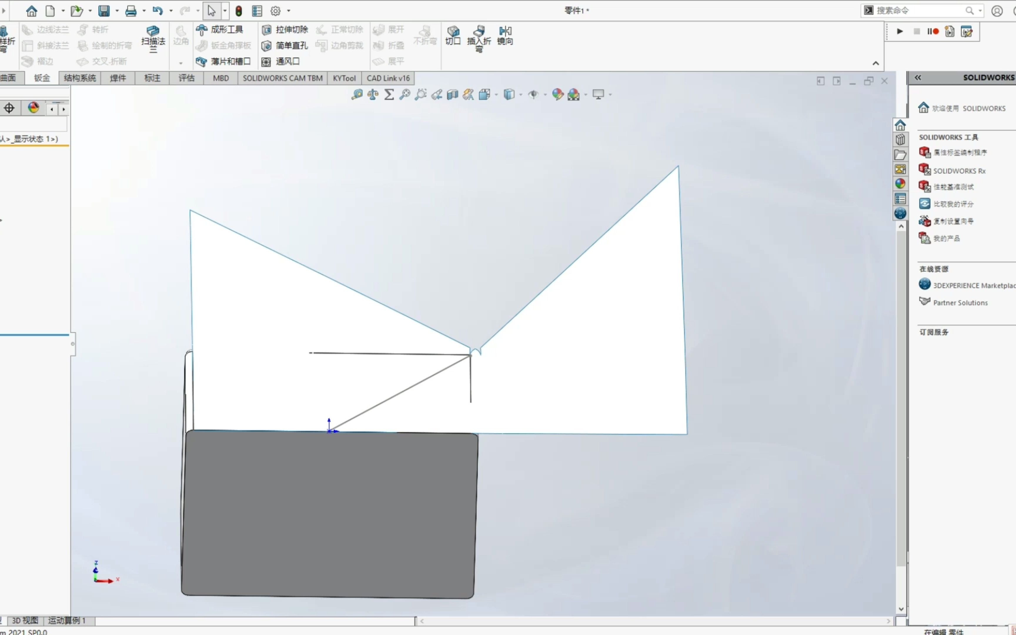Open dropdown arrow next to New icon
Image resolution: width=1016 pixels, height=635 pixels.
(x=63, y=11)
